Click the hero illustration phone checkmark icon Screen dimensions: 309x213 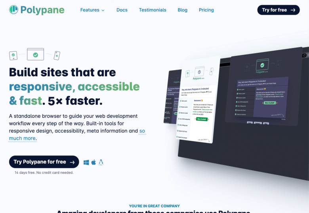pyautogui.click(x=57, y=56)
